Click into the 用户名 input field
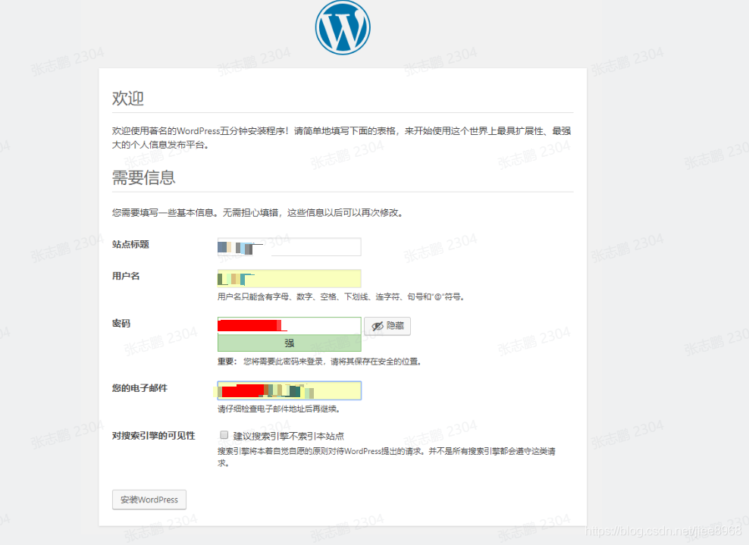 coord(289,278)
